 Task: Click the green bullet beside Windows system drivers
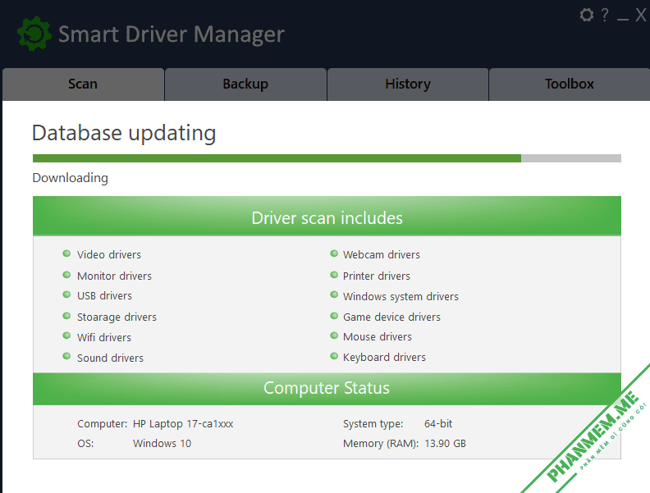tap(334, 294)
